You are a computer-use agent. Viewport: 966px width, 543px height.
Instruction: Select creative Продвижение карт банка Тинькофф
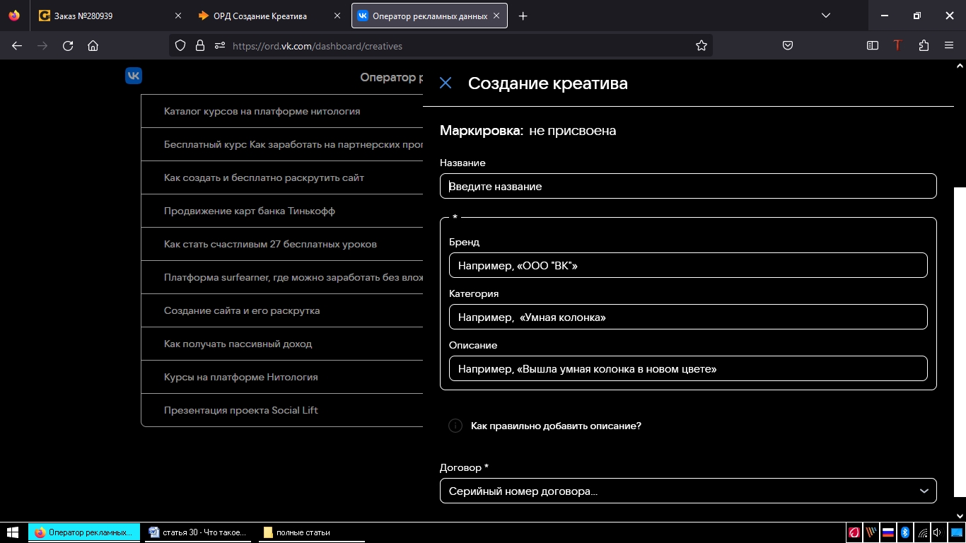282,211
